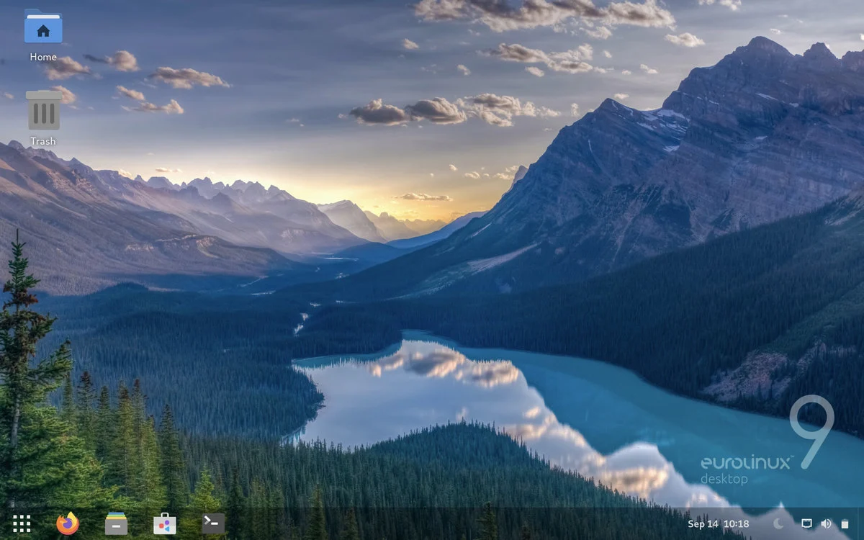
Task: Open the calendar by clicking the Sep 14 date
Action: tap(701, 523)
